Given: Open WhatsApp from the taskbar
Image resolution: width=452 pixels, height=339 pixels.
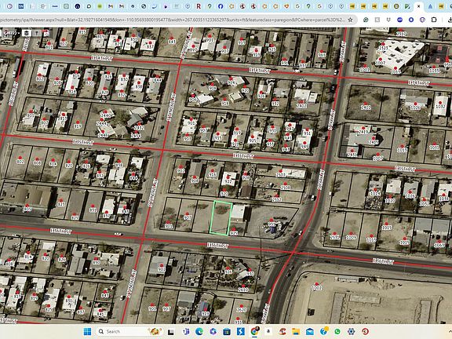Looking at the screenshot, I should click(x=337, y=331).
